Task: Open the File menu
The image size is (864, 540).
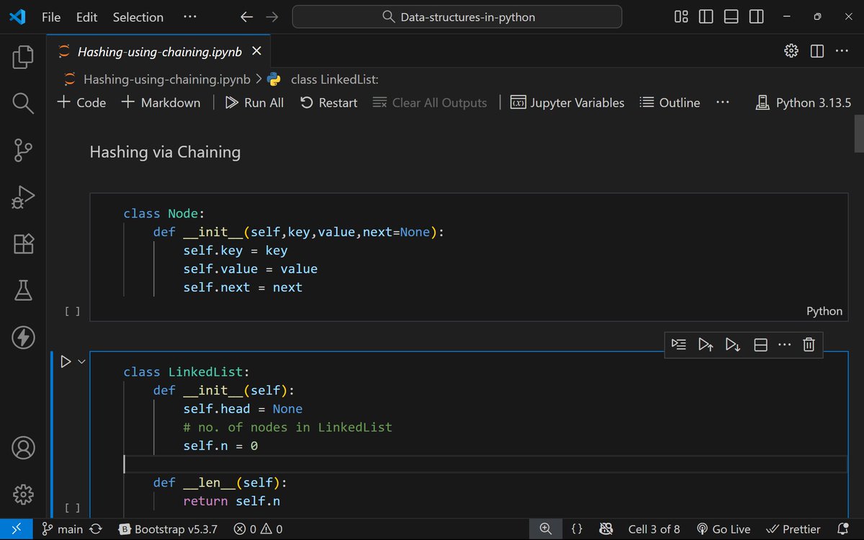Action: coord(50,17)
